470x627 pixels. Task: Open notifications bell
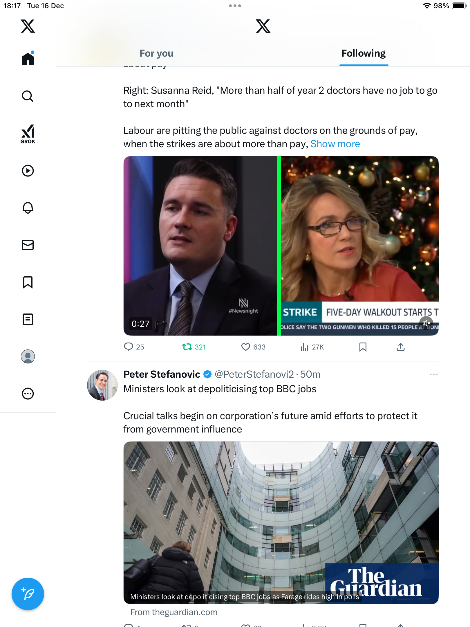point(28,208)
